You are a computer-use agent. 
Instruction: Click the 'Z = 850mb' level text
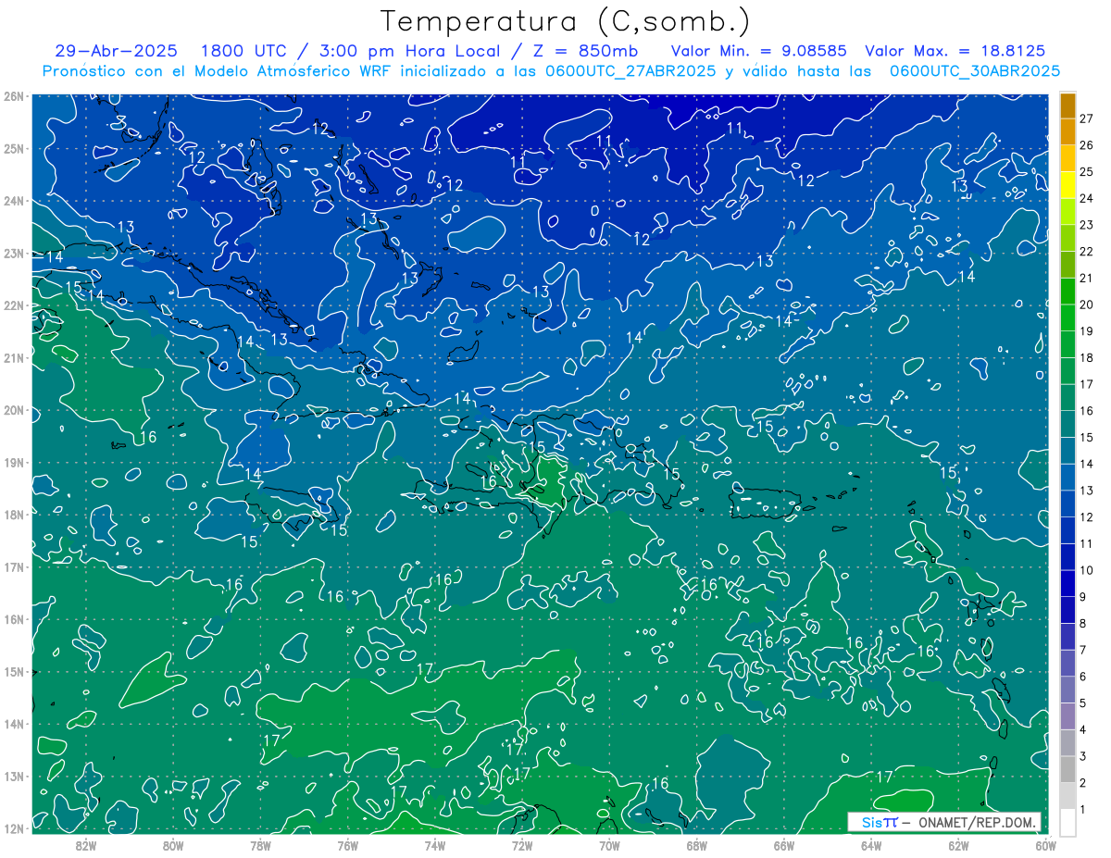(586, 51)
